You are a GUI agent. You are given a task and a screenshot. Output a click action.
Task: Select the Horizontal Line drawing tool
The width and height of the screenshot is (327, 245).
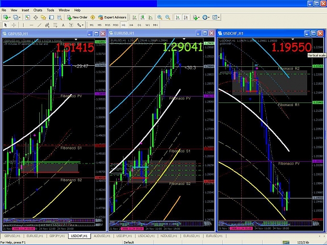pyautogui.click(x=31, y=25)
